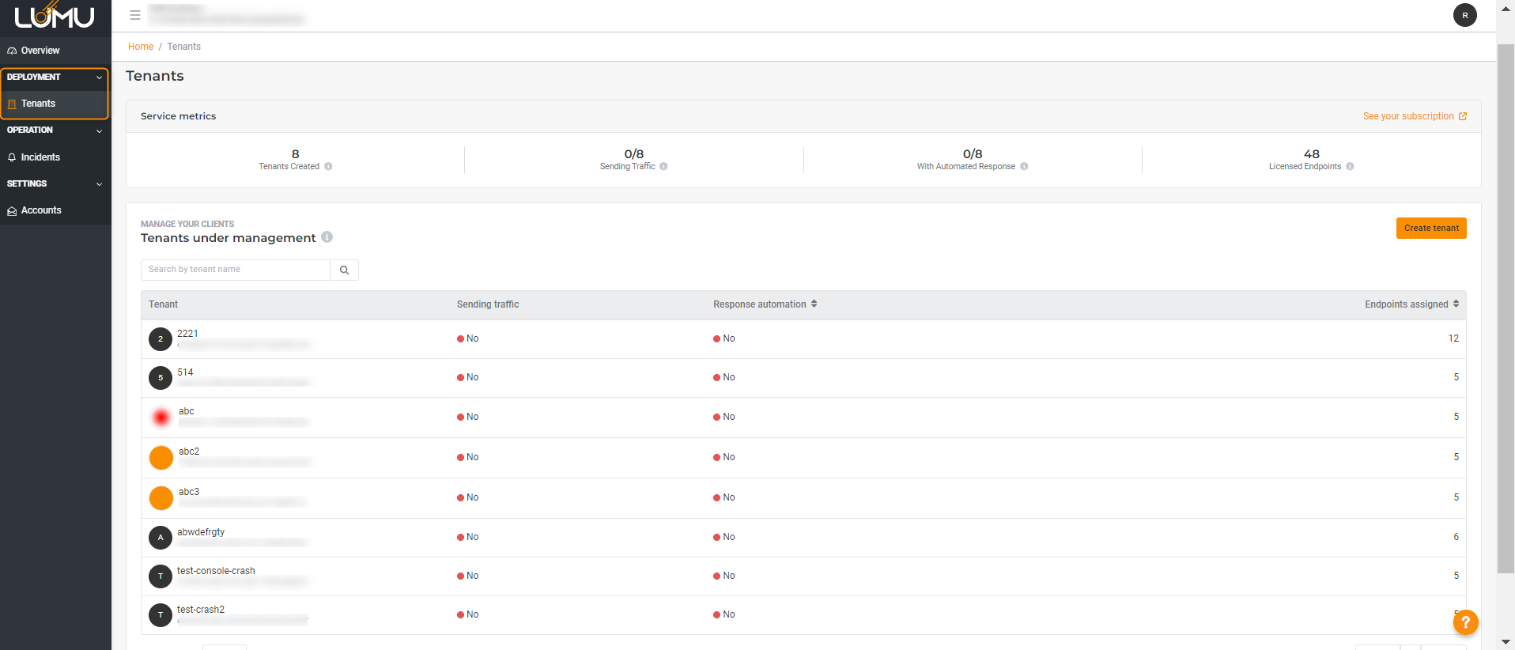Click info icon beside Licensed Endpoints
The height and width of the screenshot is (650, 1515).
[1350, 167]
